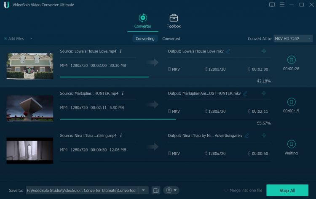Click source info with 12.06 MB size
Screen dimensions: 316x199
pyautogui.click(x=93, y=150)
